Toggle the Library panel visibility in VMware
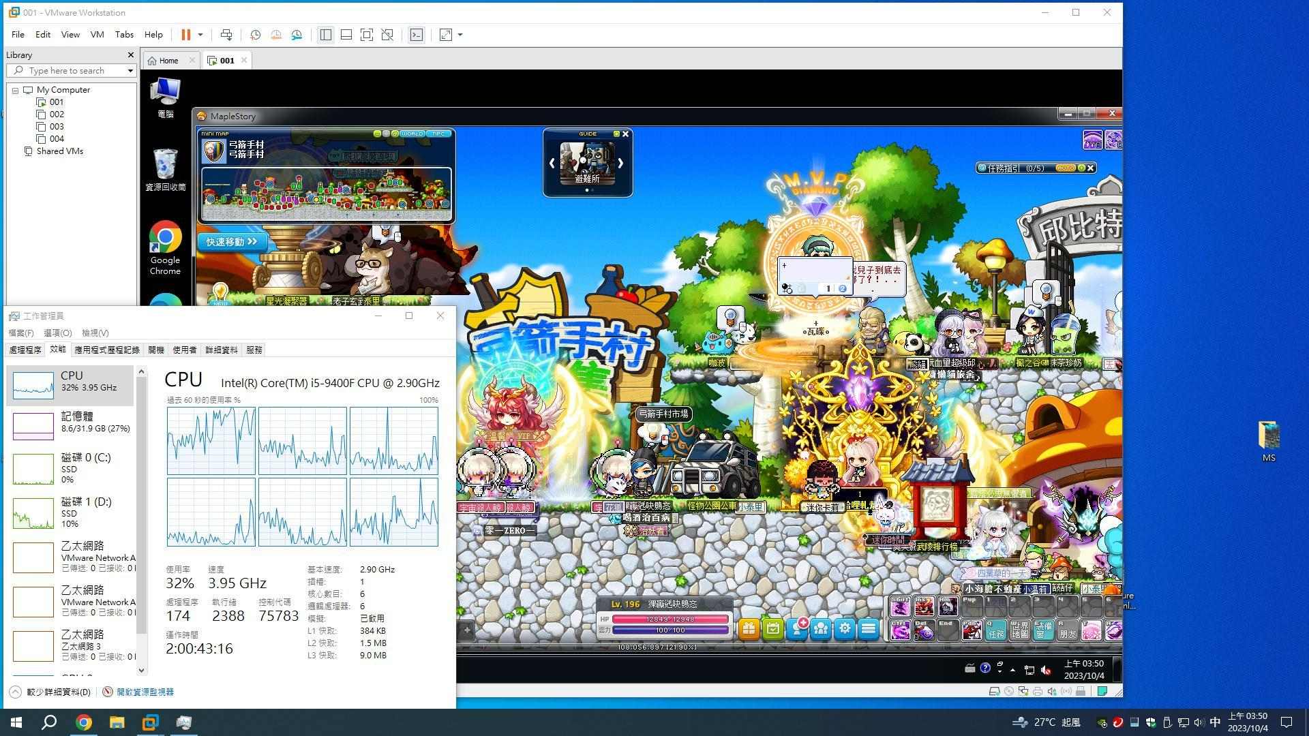This screenshot has width=1309, height=736. 325,35
